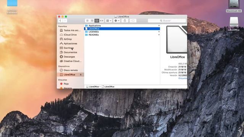Focus the Buscar search field
Viewport: 244px width, 137px height.
click(167, 21)
